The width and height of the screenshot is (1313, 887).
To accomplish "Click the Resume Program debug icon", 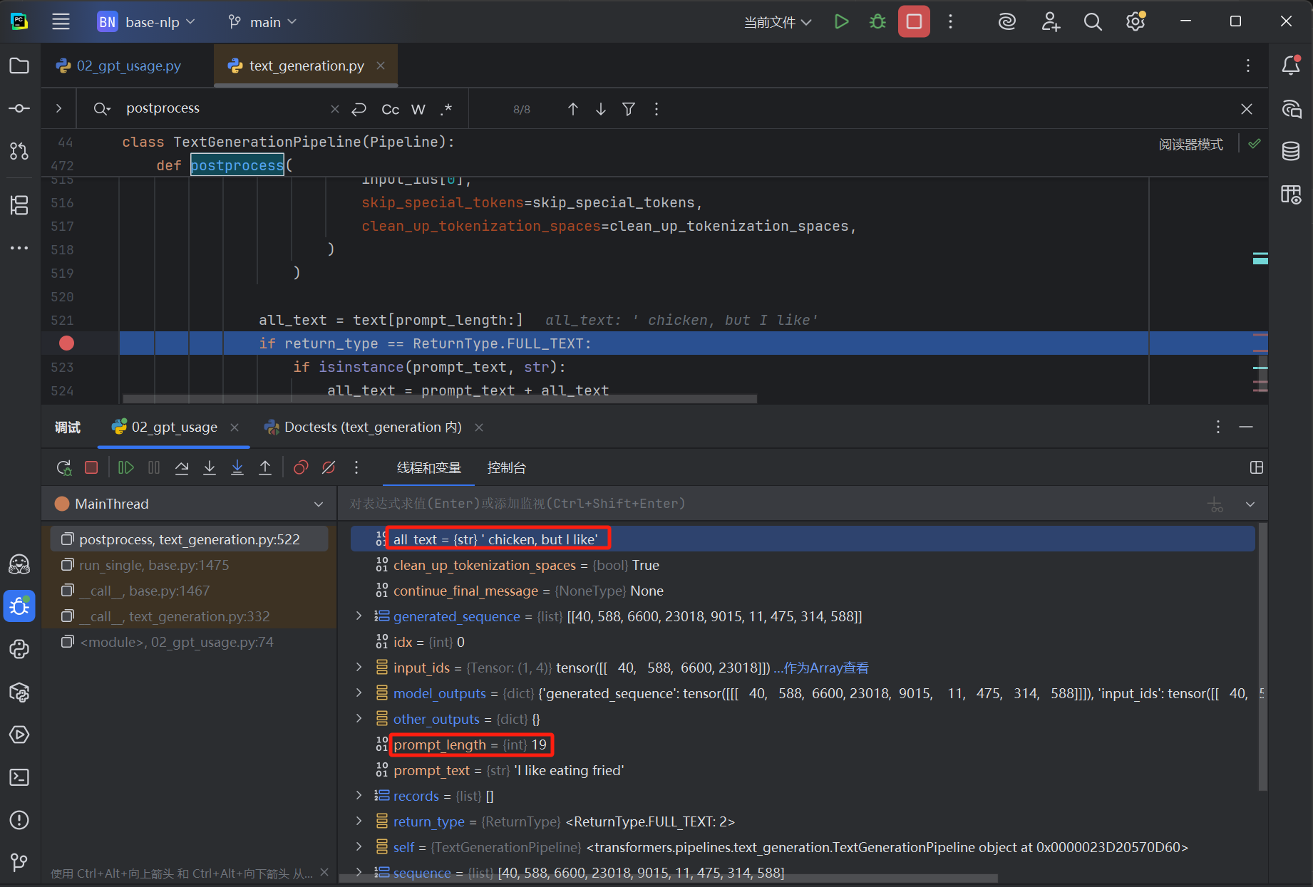I will [x=125, y=468].
